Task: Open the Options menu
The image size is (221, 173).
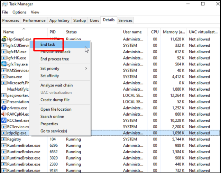Action: tap(19, 12)
